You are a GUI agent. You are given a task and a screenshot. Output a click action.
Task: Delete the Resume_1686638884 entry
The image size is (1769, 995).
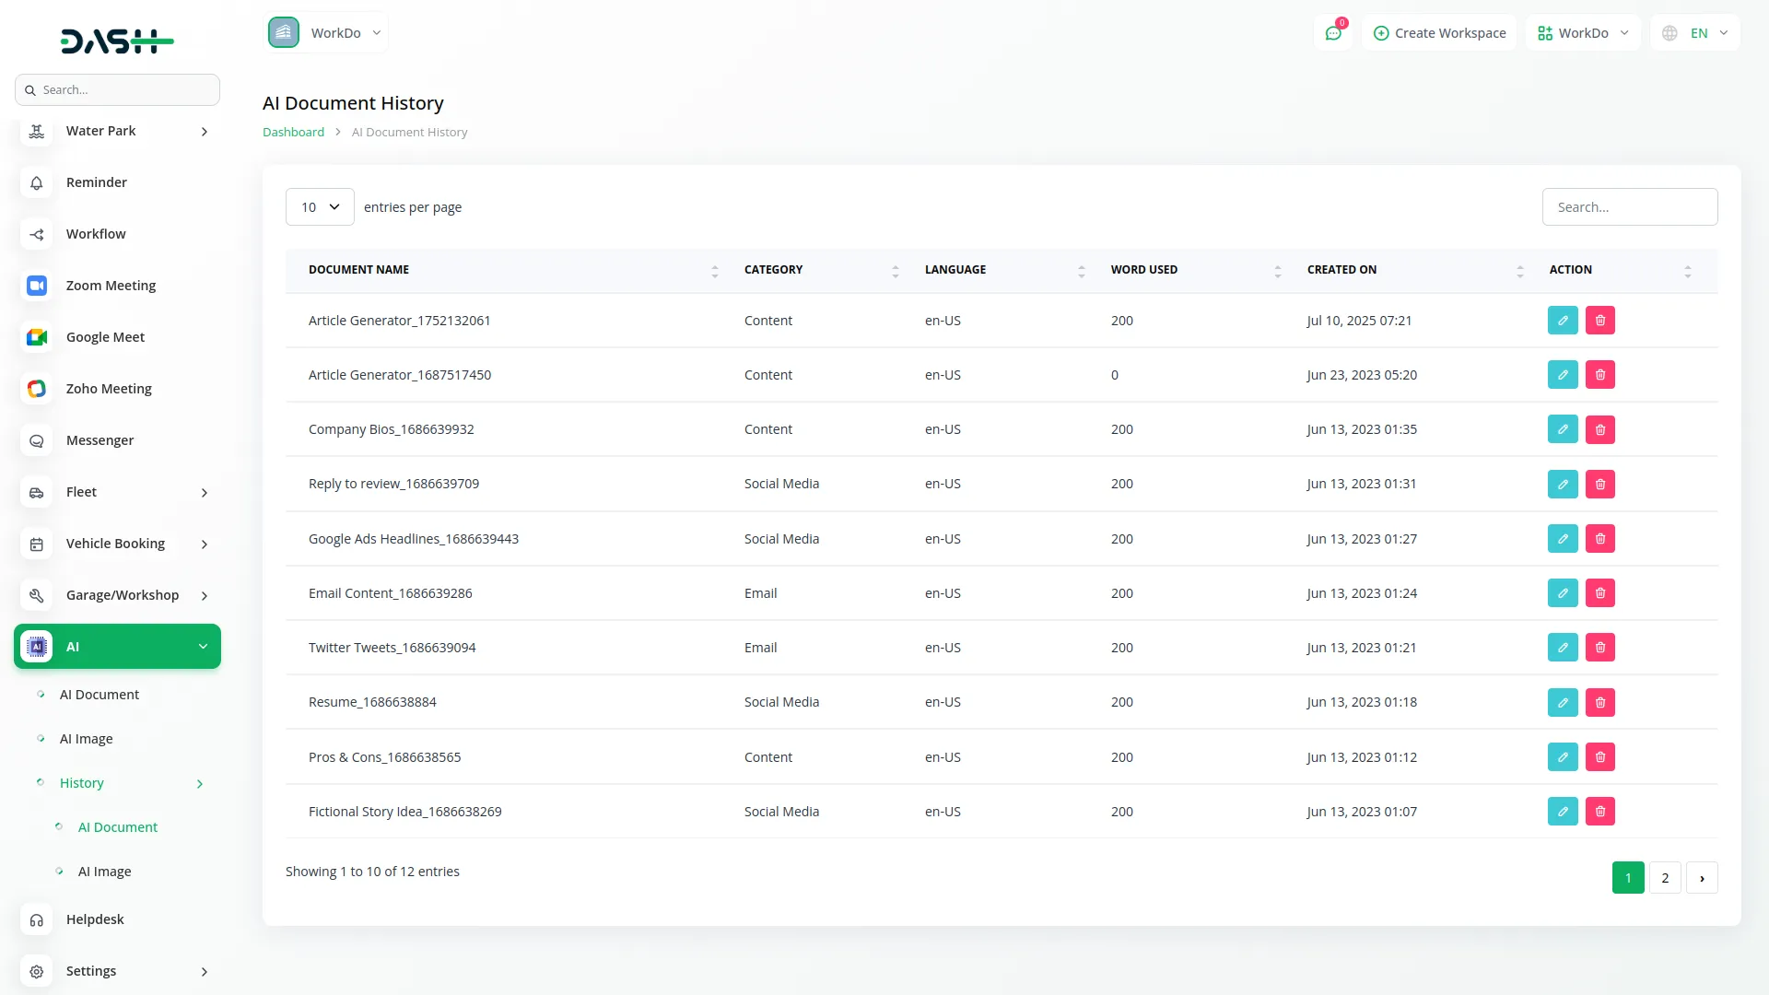(1600, 702)
